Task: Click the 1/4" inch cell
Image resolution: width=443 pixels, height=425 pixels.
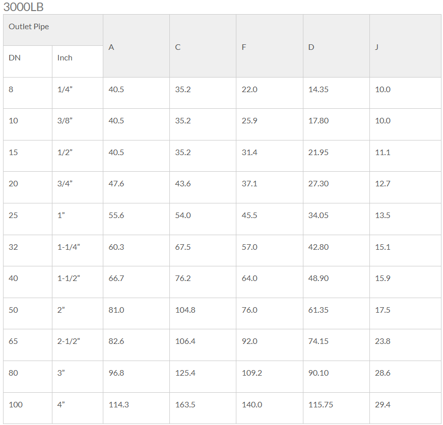Action: (x=78, y=93)
